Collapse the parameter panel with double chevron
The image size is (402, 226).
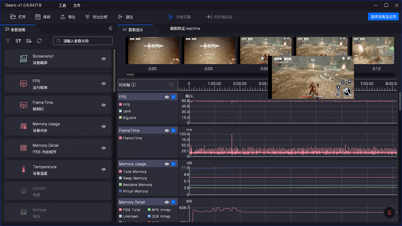[x=110, y=28]
